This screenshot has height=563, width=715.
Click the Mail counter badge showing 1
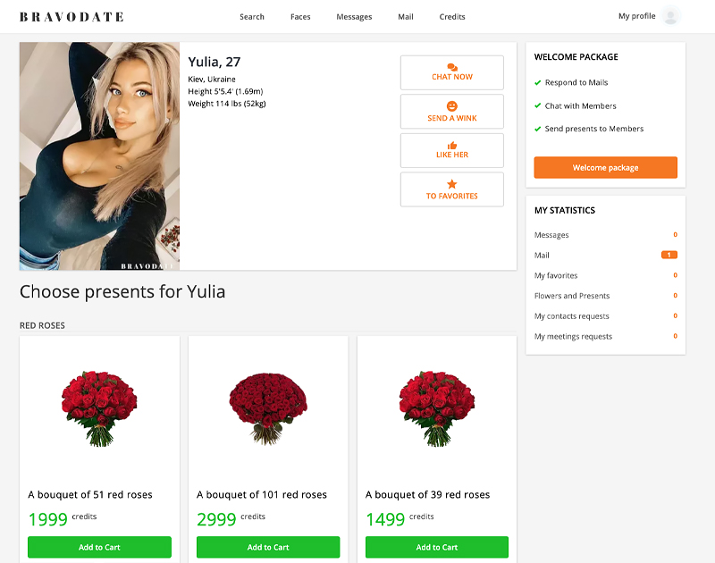(x=669, y=255)
